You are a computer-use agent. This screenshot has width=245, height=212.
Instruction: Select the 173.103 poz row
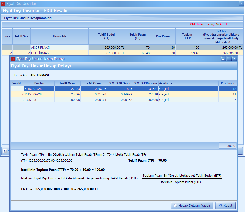pos(39,100)
